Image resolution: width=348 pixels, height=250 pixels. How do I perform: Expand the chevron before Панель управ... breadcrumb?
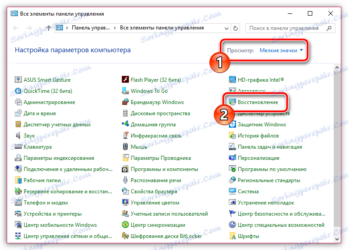tap(67, 28)
